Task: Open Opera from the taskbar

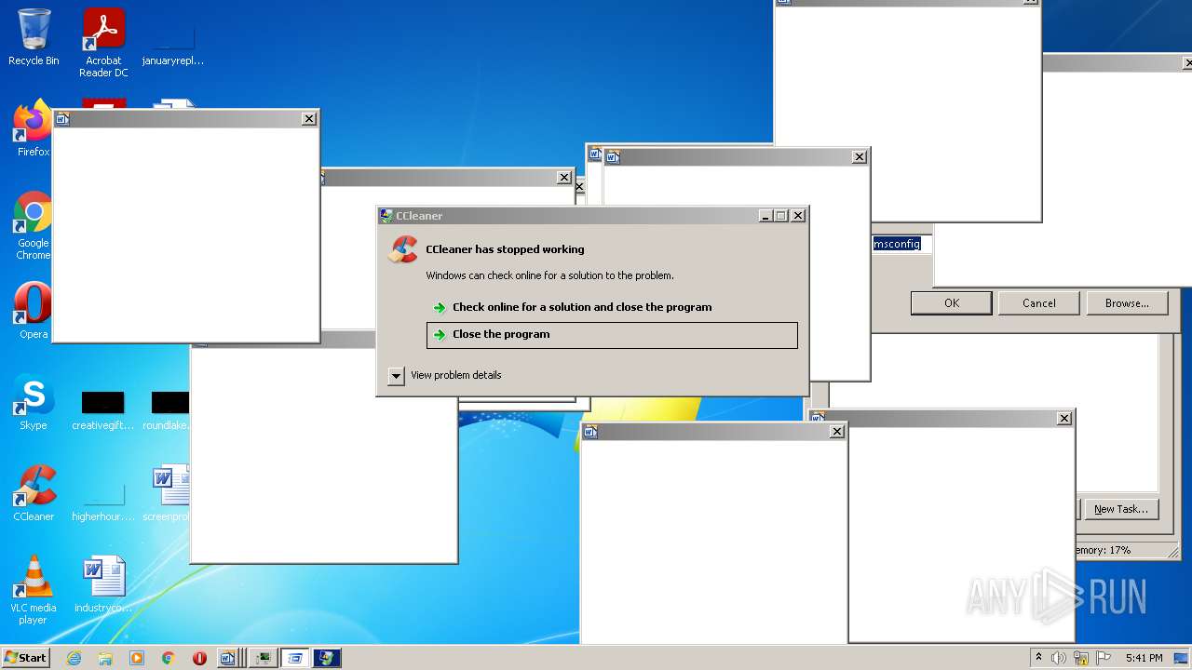Action: (199, 658)
